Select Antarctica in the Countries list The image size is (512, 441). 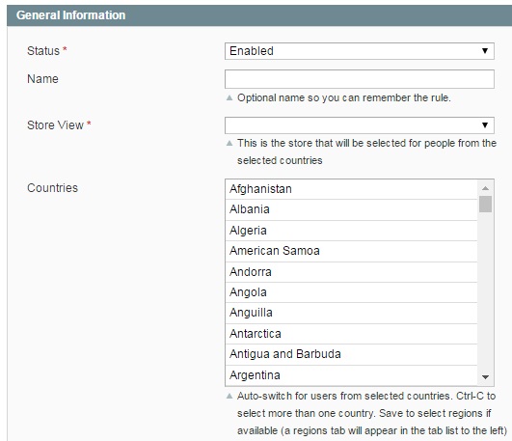pos(351,334)
